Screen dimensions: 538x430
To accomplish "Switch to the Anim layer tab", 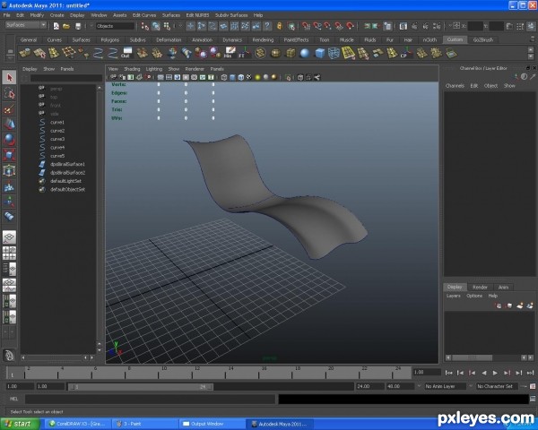I will pyautogui.click(x=503, y=287).
